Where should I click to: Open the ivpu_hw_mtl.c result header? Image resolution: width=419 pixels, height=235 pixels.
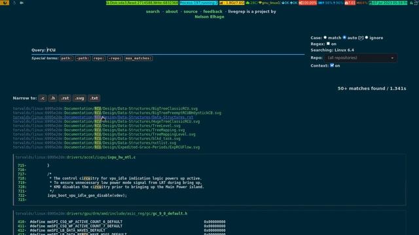[75, 157]
